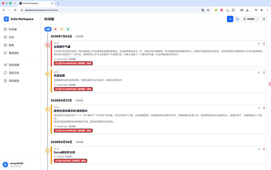This screenshot has width=271, height=170.
Task: Edit the 继续改进收集机构 record
Action: point(259,108)
